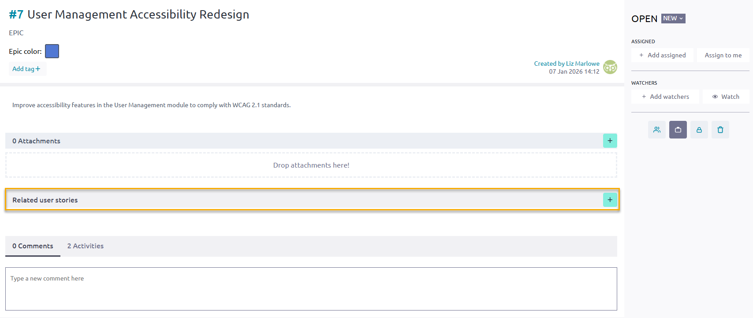
Task: Click Liz Marlowe's avatar image
Action: pos(610,67)
